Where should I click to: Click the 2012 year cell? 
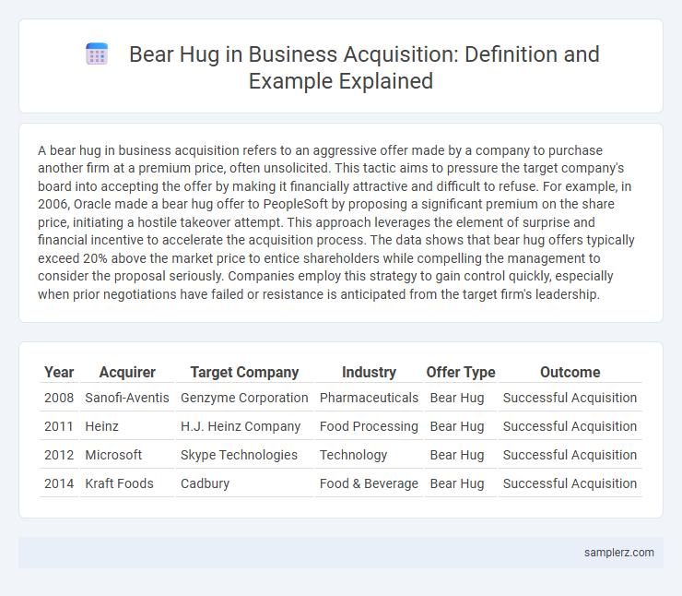[59, 455]
